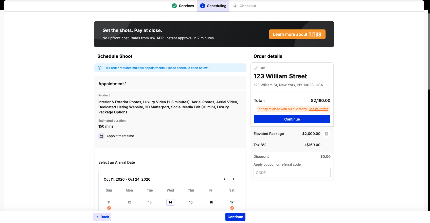Click the blue Continue button in Order details
Image resolution: width=430 pixels, height=223 pixels.
click(x=292, y=119)
